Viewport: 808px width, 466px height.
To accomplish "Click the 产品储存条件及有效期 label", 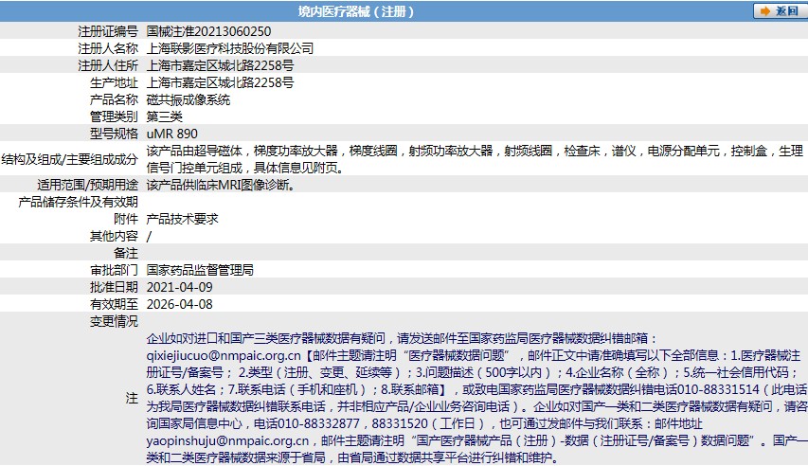I will click(x=78, y=202).
